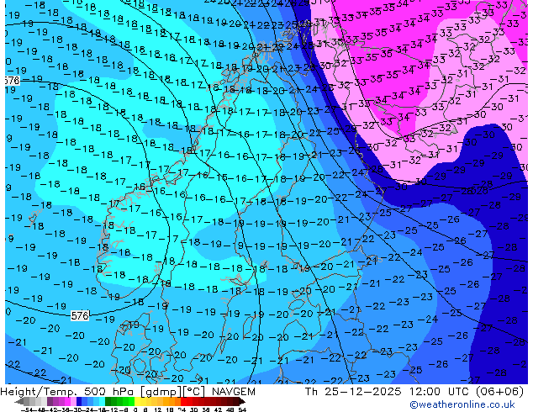Viewport: 533px width, 412px height.
Task: Click the dark brown right arrow of color scale
Action: tap(242, 401)
